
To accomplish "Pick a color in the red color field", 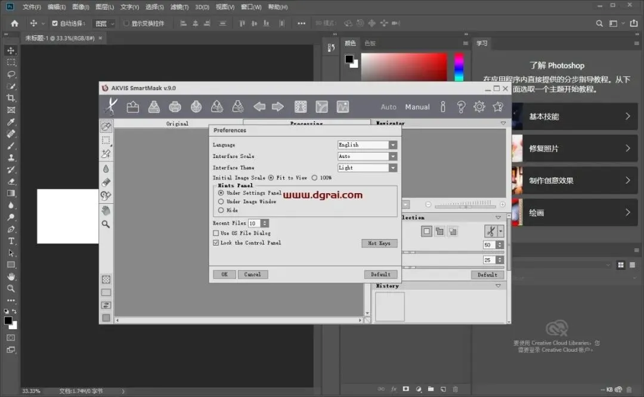I will pos(404,67).
